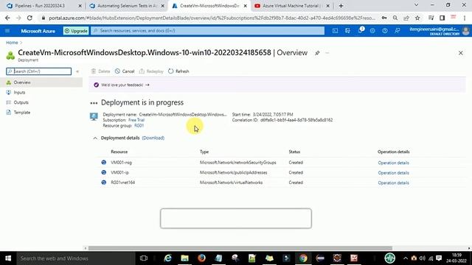
Task: Collapse the left menu with the chevrons
Action: pyautogui.click(x=77, y=71)
